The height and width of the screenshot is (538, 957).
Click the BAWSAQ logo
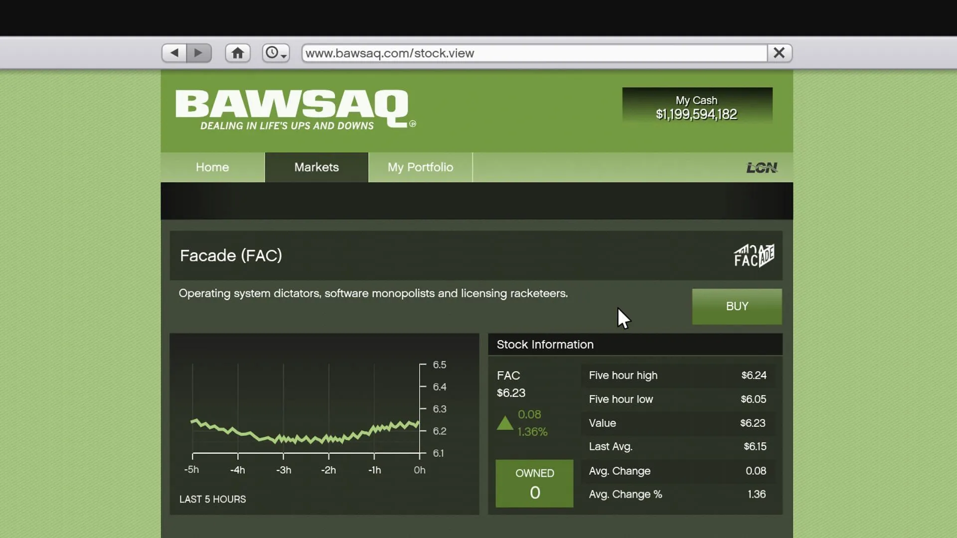(296, 110)
